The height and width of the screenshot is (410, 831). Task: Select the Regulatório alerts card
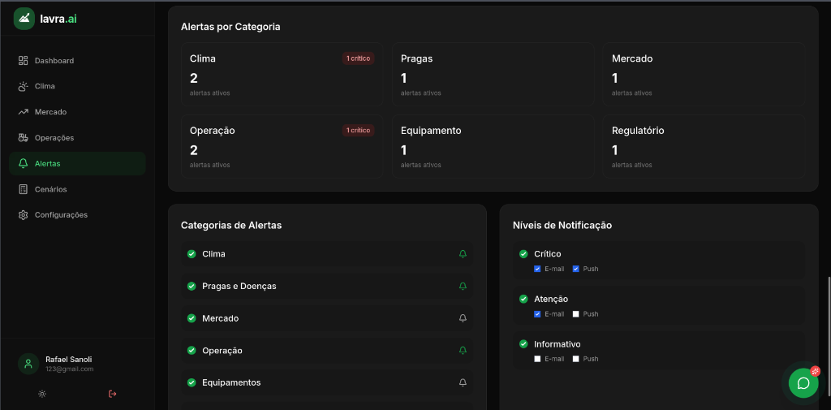click(704, 146)
